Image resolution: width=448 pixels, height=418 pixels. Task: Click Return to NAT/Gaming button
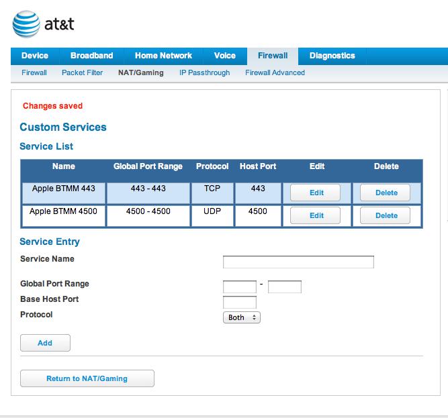coord(87,378)
